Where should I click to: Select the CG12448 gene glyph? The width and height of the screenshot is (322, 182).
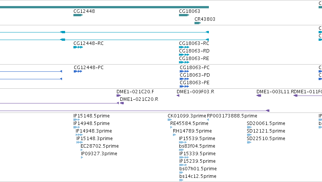coord(78,15)
